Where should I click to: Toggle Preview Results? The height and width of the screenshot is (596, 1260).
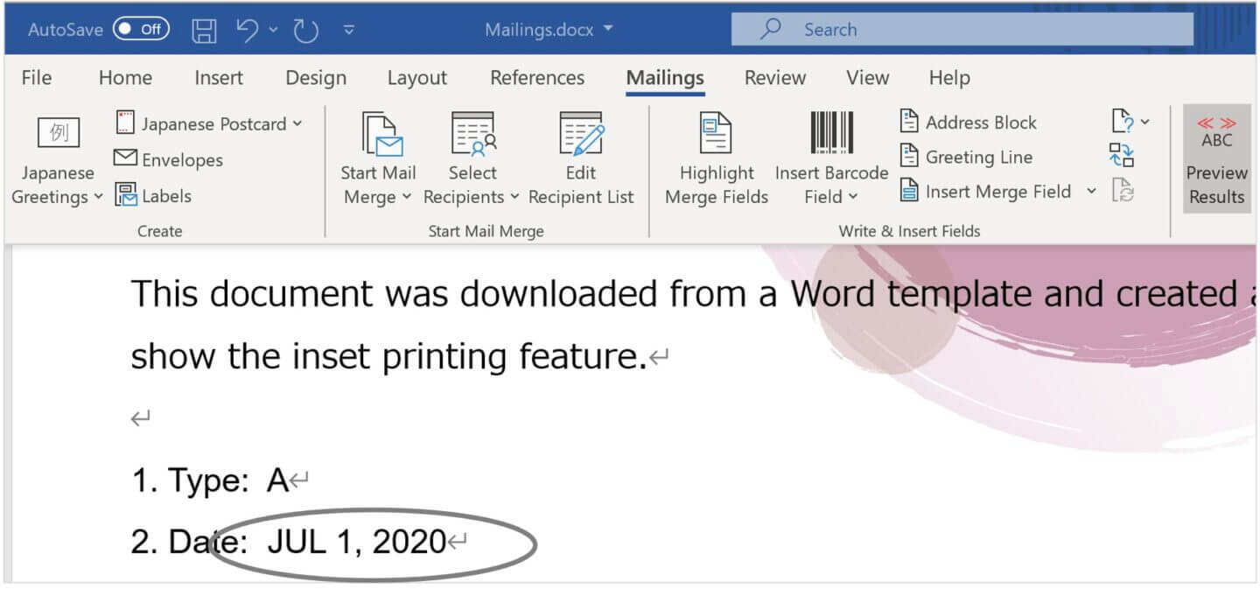pyautogui.click(x=1216, y=159)
